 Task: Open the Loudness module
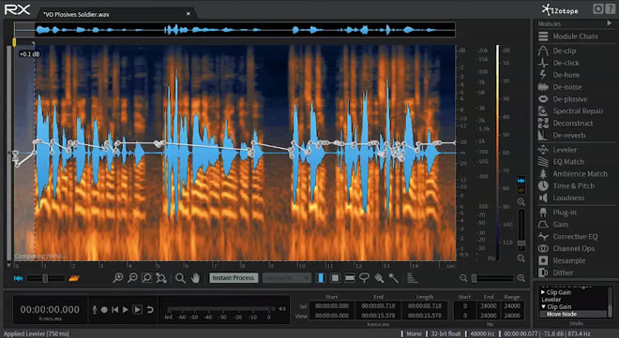pyautogui.click(x=561, y=198)
